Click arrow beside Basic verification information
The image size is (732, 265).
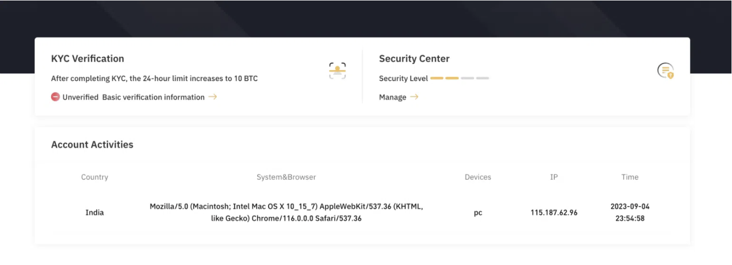click(x=213, y=97)
